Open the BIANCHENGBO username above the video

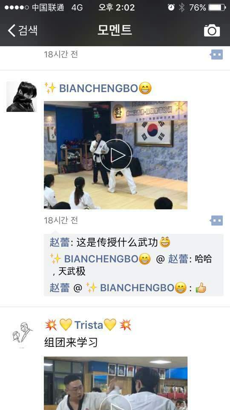[98, 88]
